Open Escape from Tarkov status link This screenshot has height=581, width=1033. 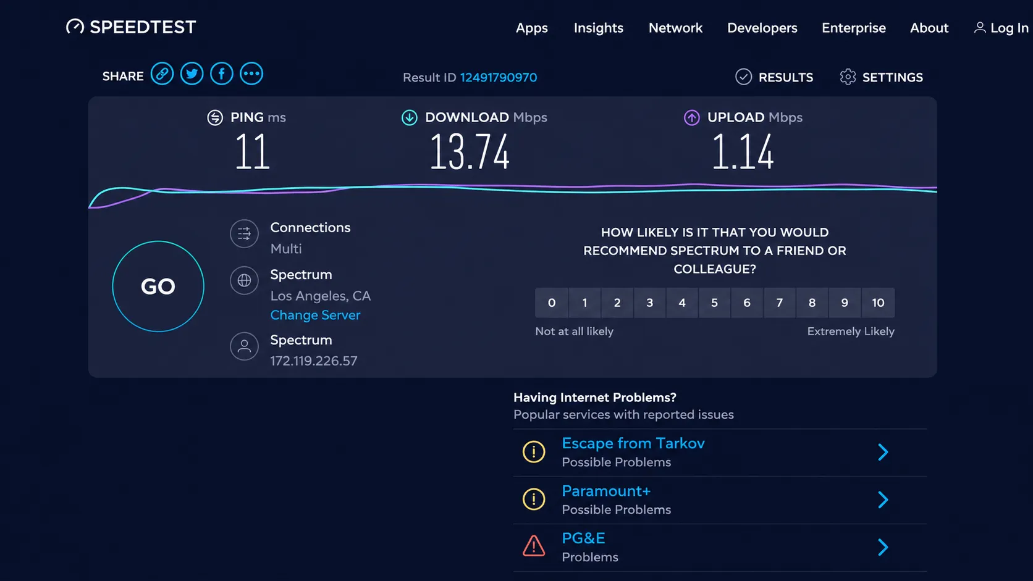point(633,443)
